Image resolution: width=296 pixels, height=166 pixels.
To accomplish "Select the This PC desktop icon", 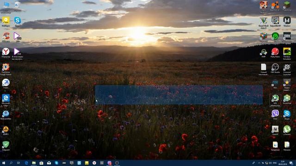I will tap(6, 5).
